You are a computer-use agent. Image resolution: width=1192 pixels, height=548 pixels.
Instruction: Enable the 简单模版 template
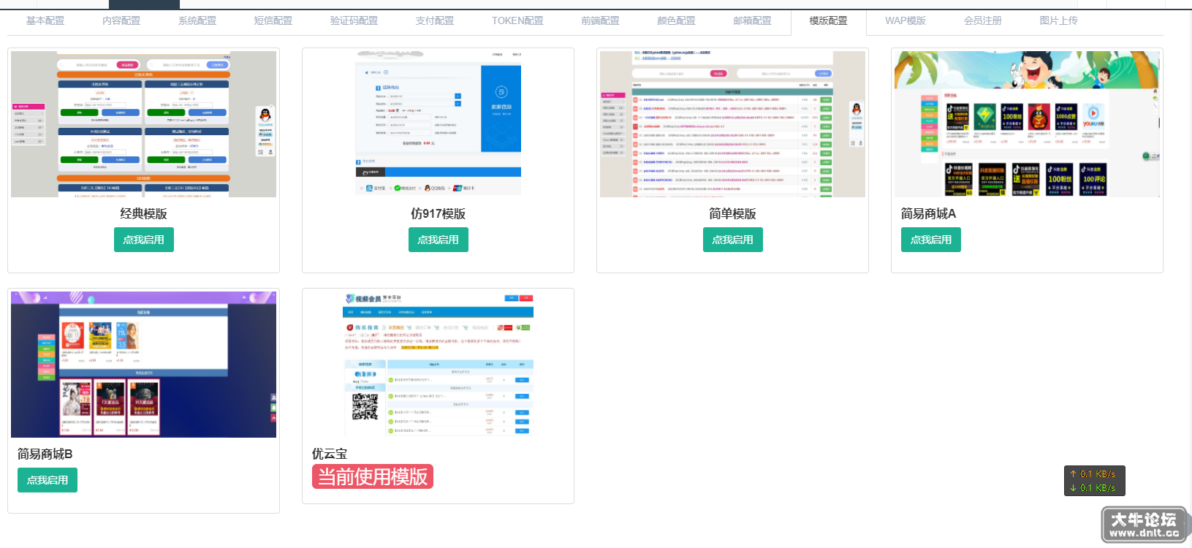click(x=733, y=240)
